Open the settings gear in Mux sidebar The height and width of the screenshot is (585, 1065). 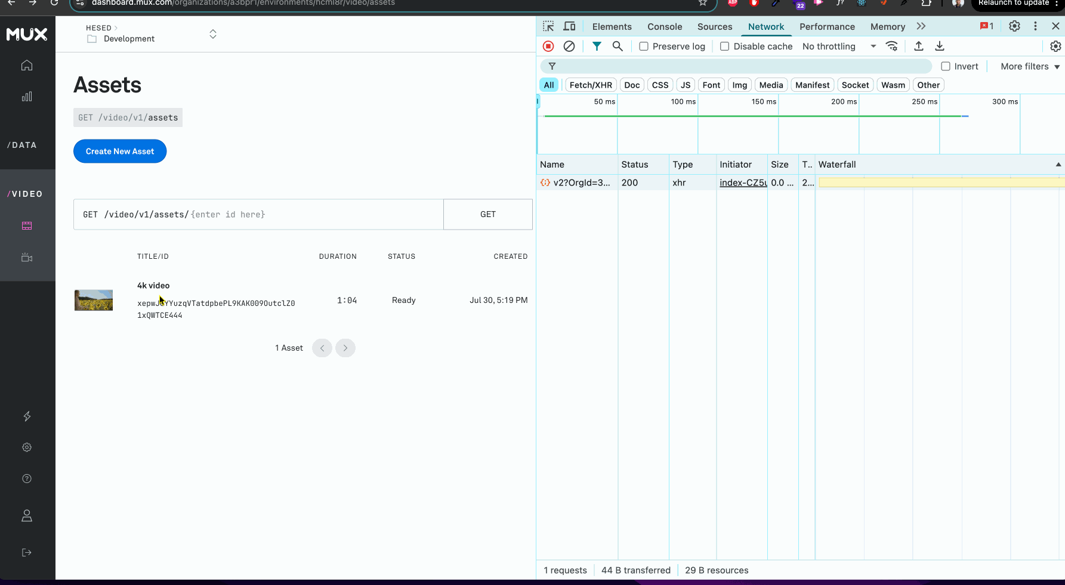pos(27,447)
